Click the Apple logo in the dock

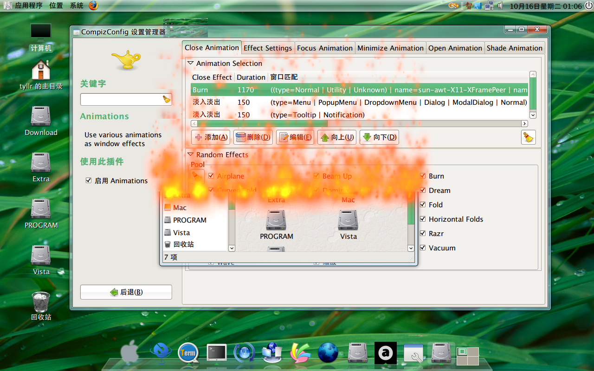[130, 353]
